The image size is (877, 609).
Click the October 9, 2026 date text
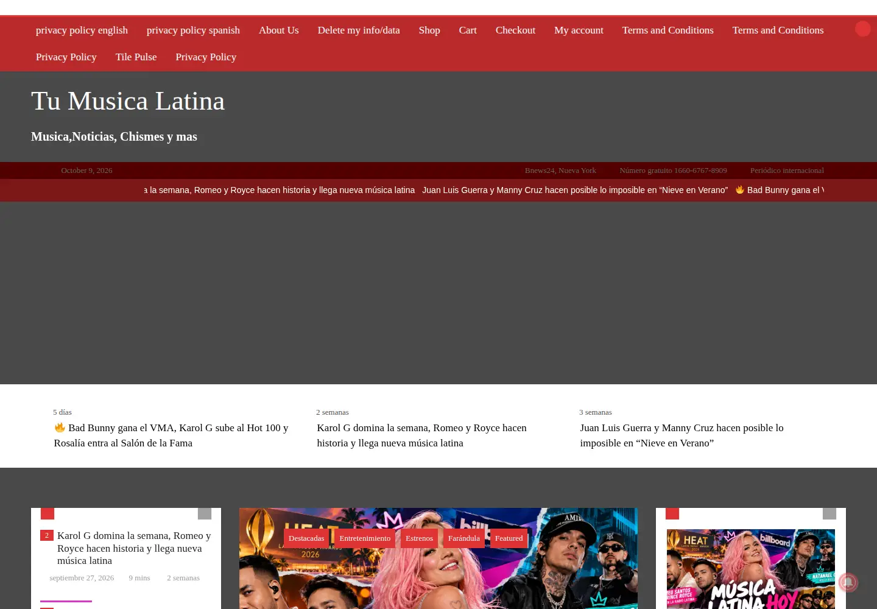click(86, 171)
